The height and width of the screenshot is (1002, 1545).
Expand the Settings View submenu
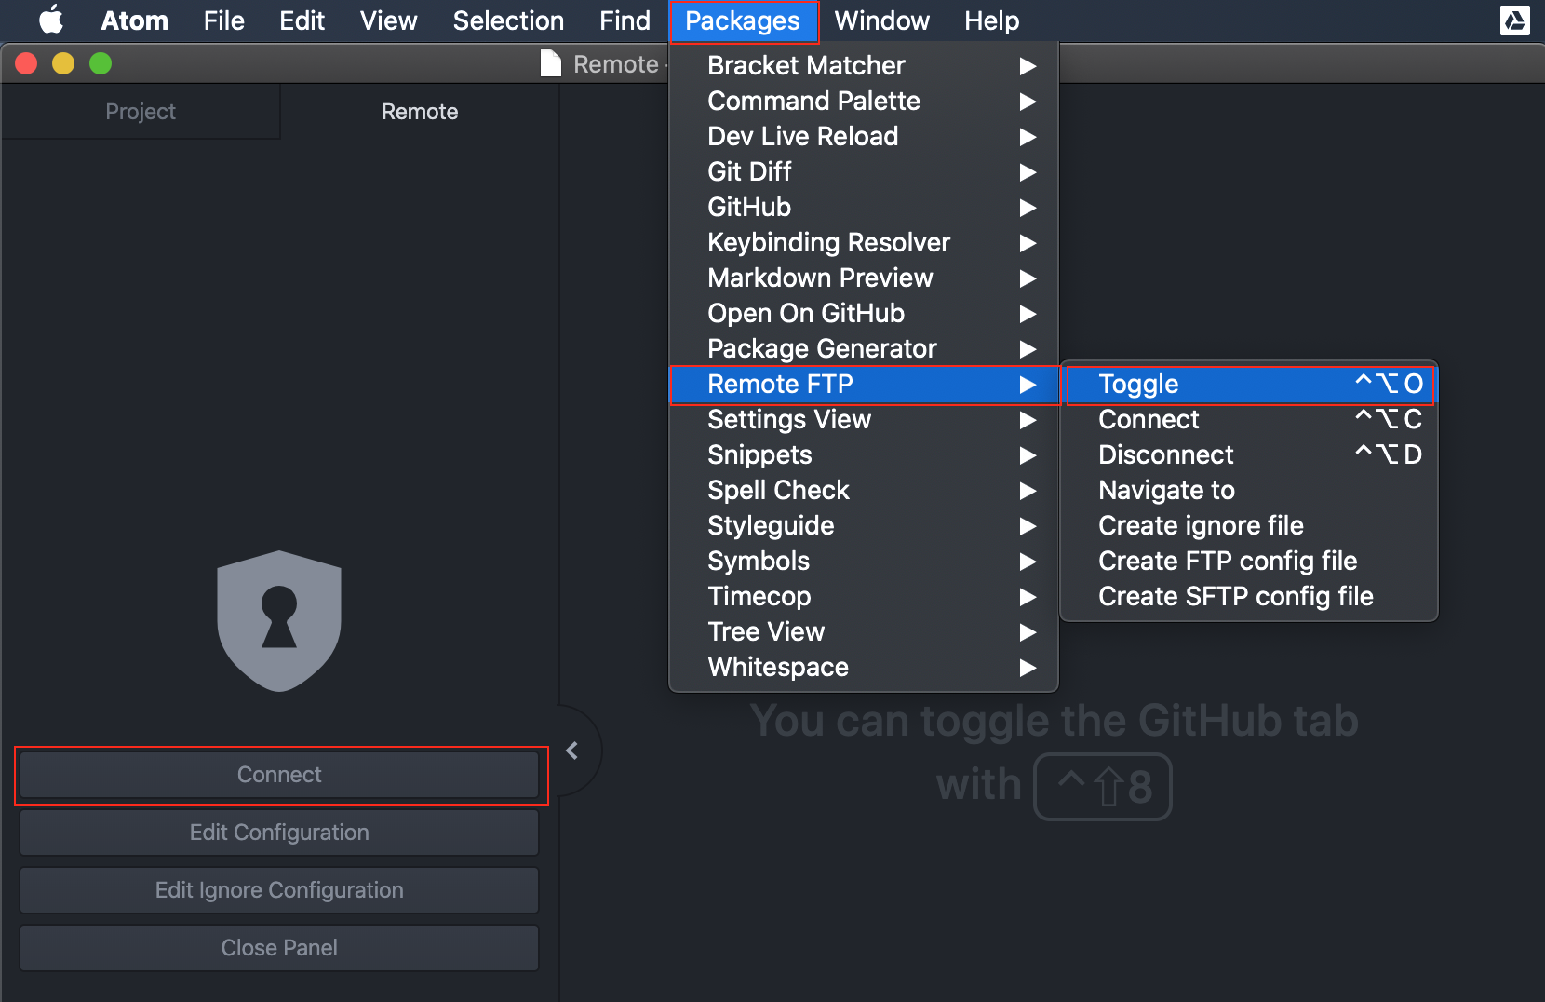864,419
